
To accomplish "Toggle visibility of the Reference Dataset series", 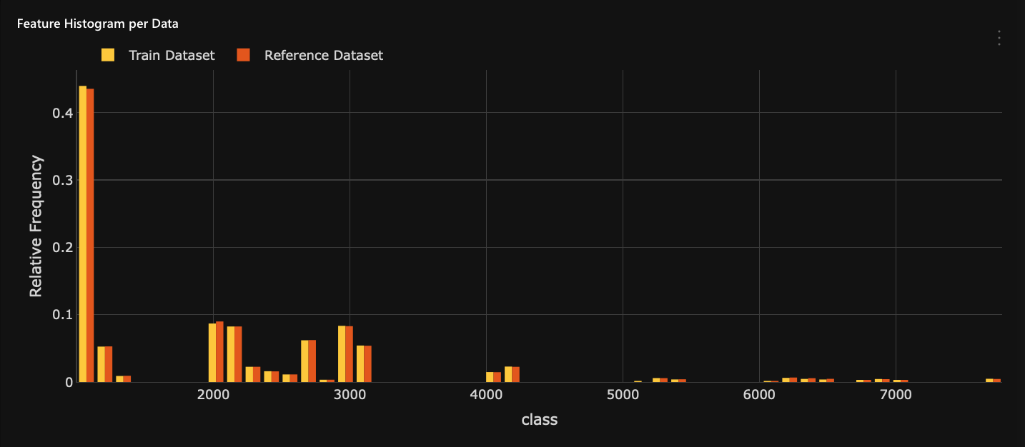I will [x=323, y=55].
